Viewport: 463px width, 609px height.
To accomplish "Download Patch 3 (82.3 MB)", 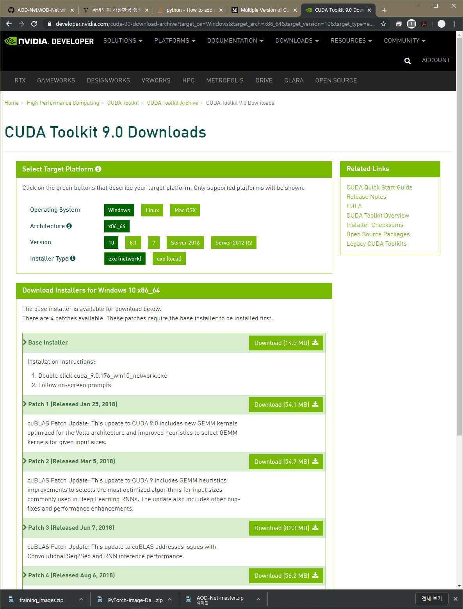I will (286, 528).
